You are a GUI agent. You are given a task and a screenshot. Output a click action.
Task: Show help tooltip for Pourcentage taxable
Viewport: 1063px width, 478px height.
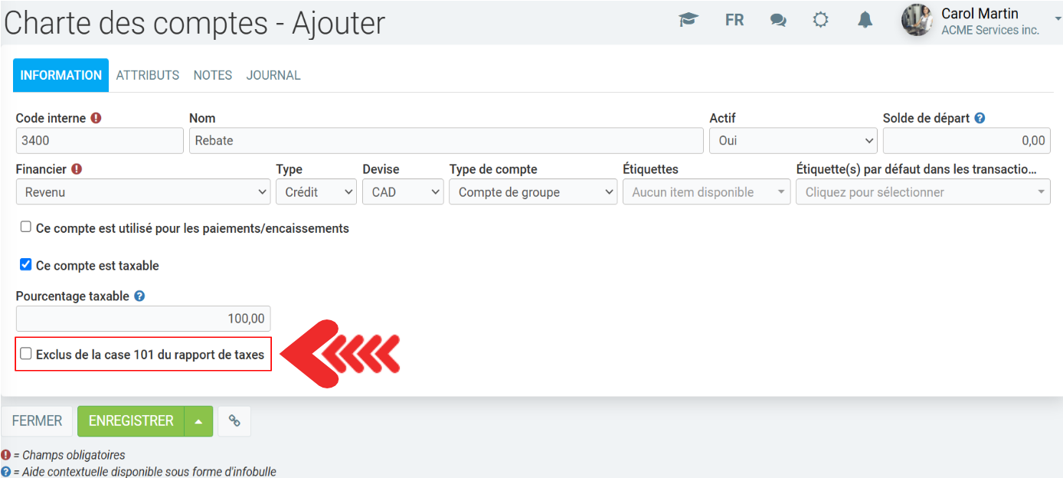click(x=139, y=296)
